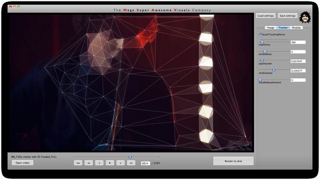This screenshot has height=180, width=320.
Task: Click the Open video button
Action: [22, 163]
